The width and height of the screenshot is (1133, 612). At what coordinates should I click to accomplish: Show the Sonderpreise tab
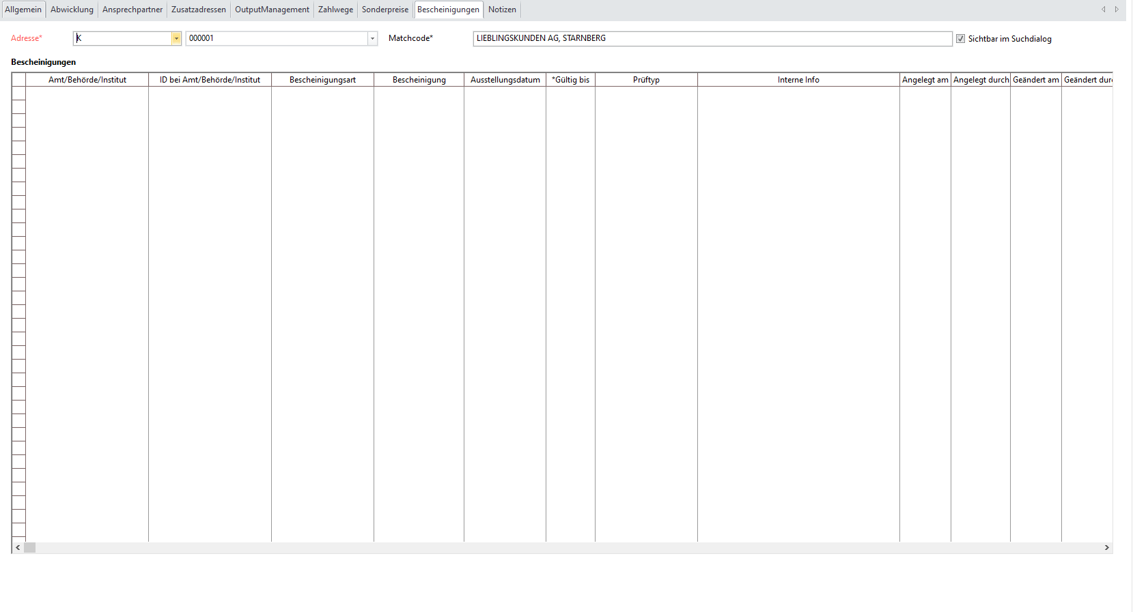tap(385, 10)
